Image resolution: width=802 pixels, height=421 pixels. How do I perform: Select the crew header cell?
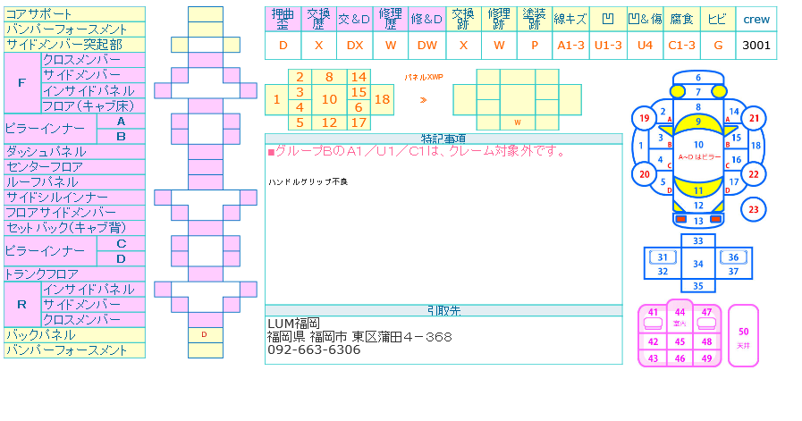[x=756, y=19]
